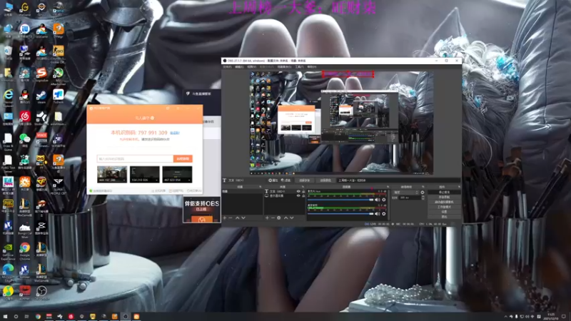Toggle studio mode (工作室模式) in OBS controls
The image size is (571, 321).
point(444,207)
